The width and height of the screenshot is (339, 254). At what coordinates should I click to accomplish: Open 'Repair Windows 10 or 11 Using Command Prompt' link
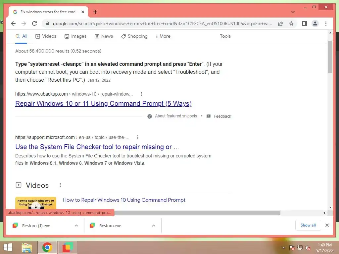pos(103,104)
